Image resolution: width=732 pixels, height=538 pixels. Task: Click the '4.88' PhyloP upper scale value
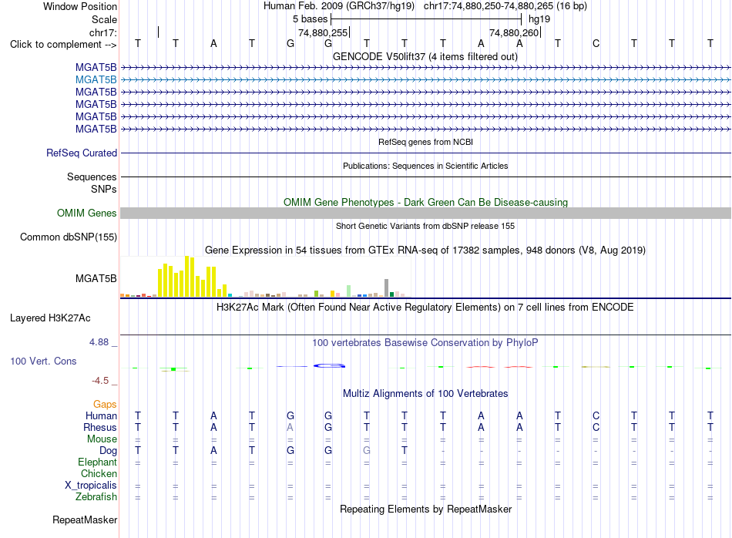pos(99,342)
